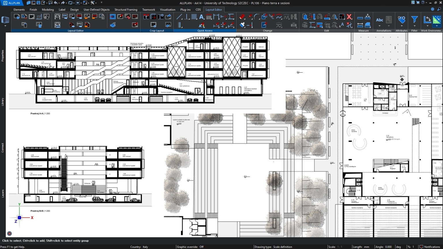Open the settings gear icon
The height and width of the screenshot is (249, 443).
[x=432, y=9]
